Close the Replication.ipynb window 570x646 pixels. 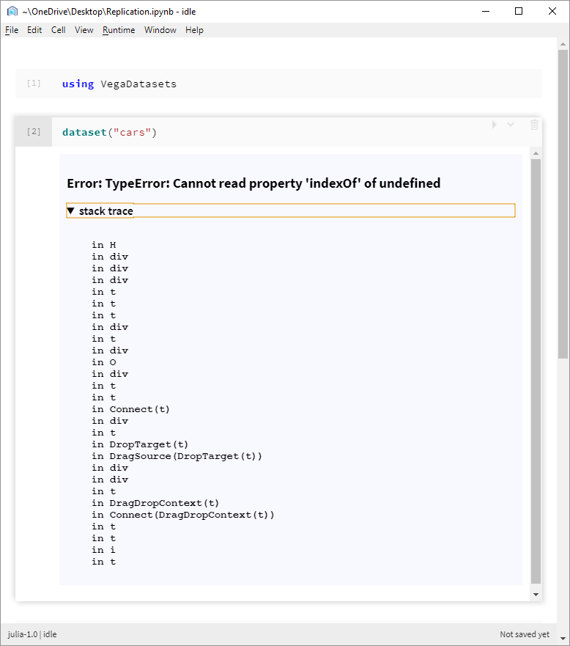tap(552, 11)
